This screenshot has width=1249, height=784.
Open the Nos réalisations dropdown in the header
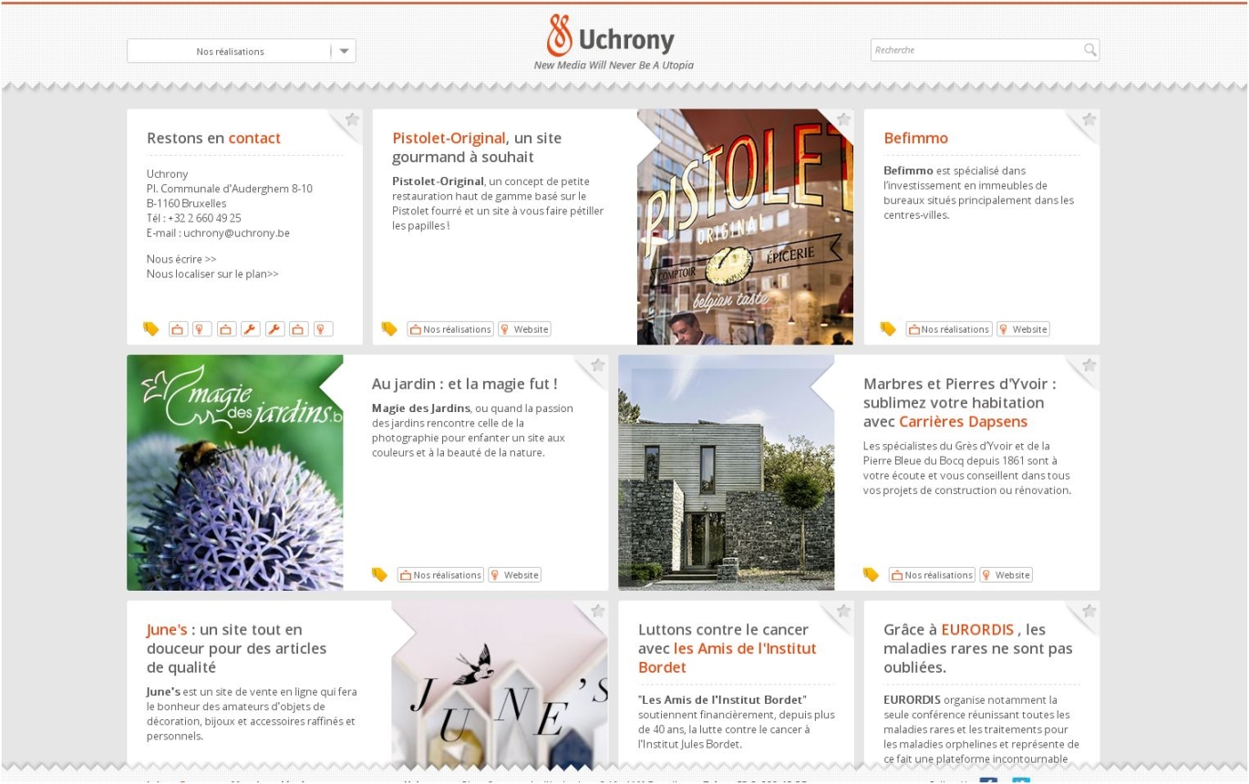242,51
